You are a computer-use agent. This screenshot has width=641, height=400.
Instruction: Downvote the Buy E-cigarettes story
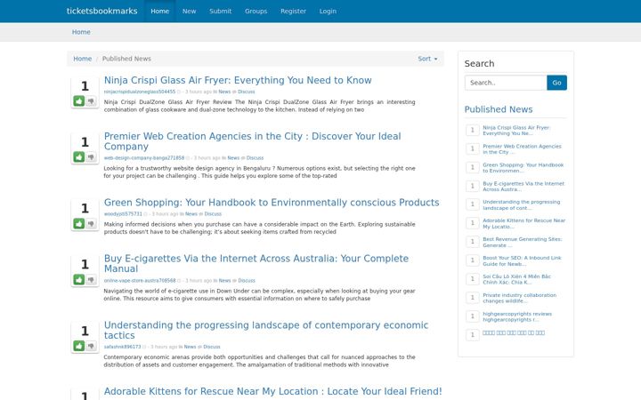click(91, 279)
